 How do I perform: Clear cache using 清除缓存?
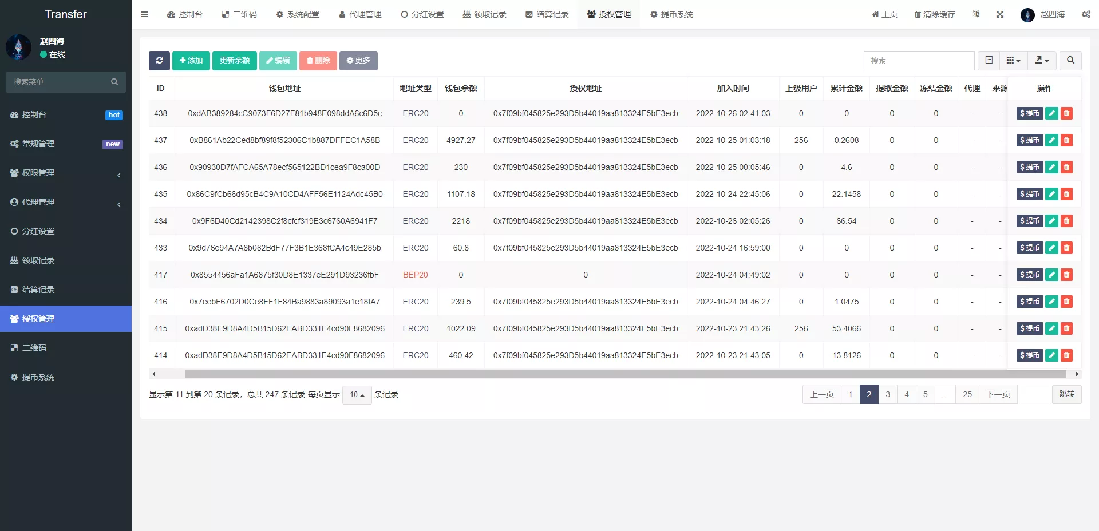(934, 14)
